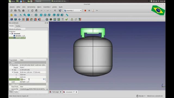Image resolution: width=174 pixels, height=98 pixels.
Task: Click the Fit All view icon
Action: (21, 15)
